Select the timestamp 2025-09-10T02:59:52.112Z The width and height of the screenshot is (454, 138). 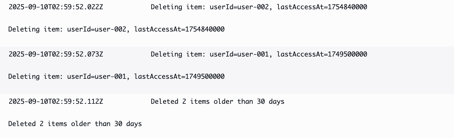(x=56, y=102)
